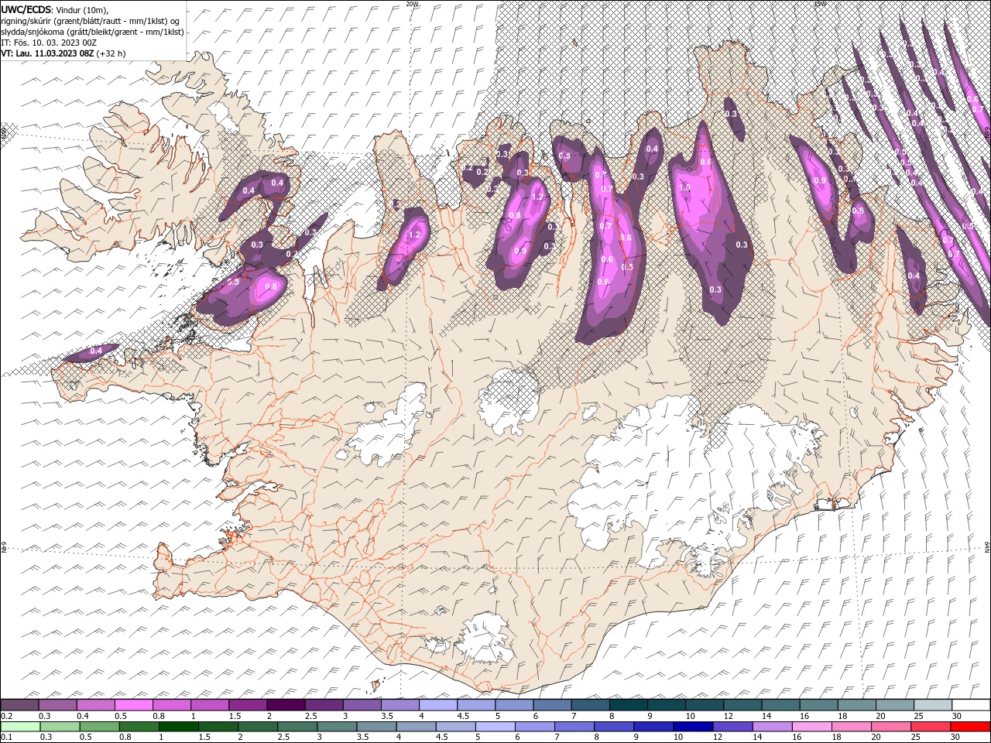Click the '25' label of the snow scale
Image resolution: width=991 pixels, height=743 pixels.
(x=917, y=716)
